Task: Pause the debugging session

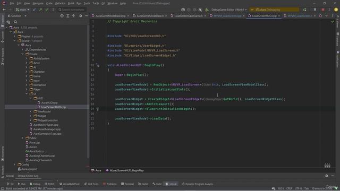Action: click(x=314, y=10)
